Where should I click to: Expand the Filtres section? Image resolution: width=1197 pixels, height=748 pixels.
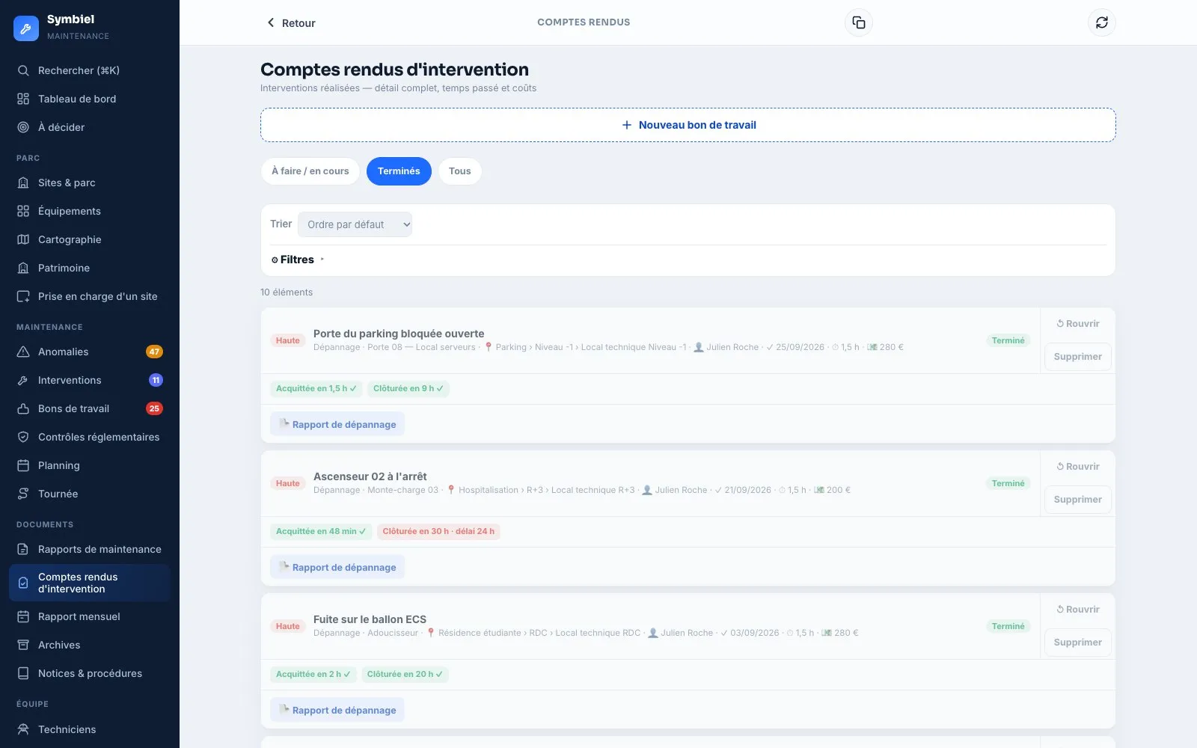click(297, 260)
